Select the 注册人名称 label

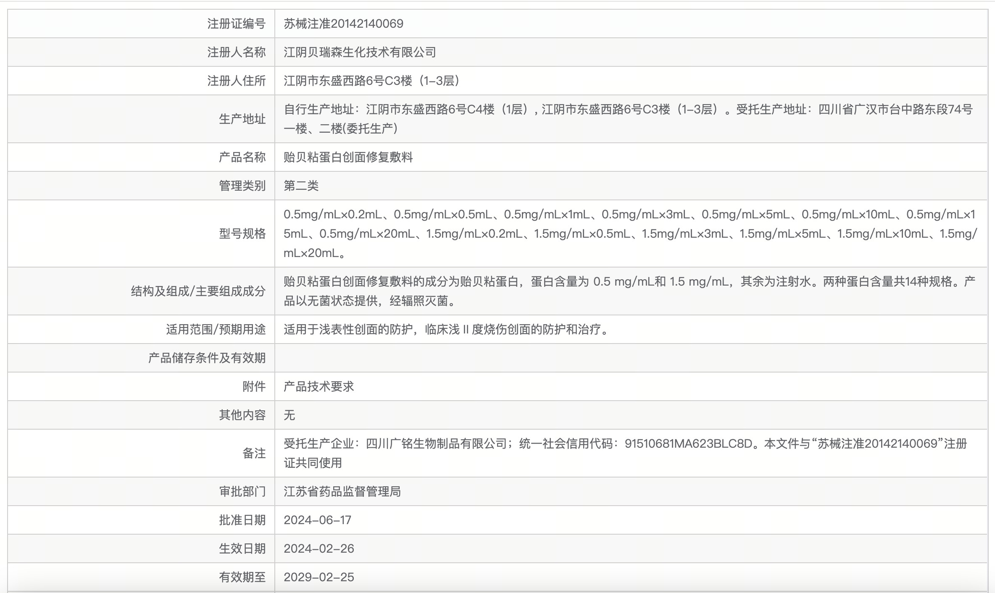(236, 52)
